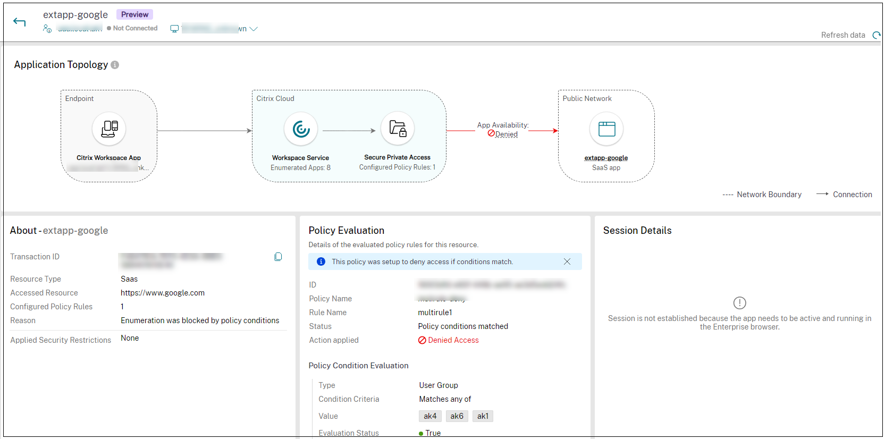The width and height of the screenshot is (885, 439).
Task: Click the Refresh data icon
Action: 876,35
